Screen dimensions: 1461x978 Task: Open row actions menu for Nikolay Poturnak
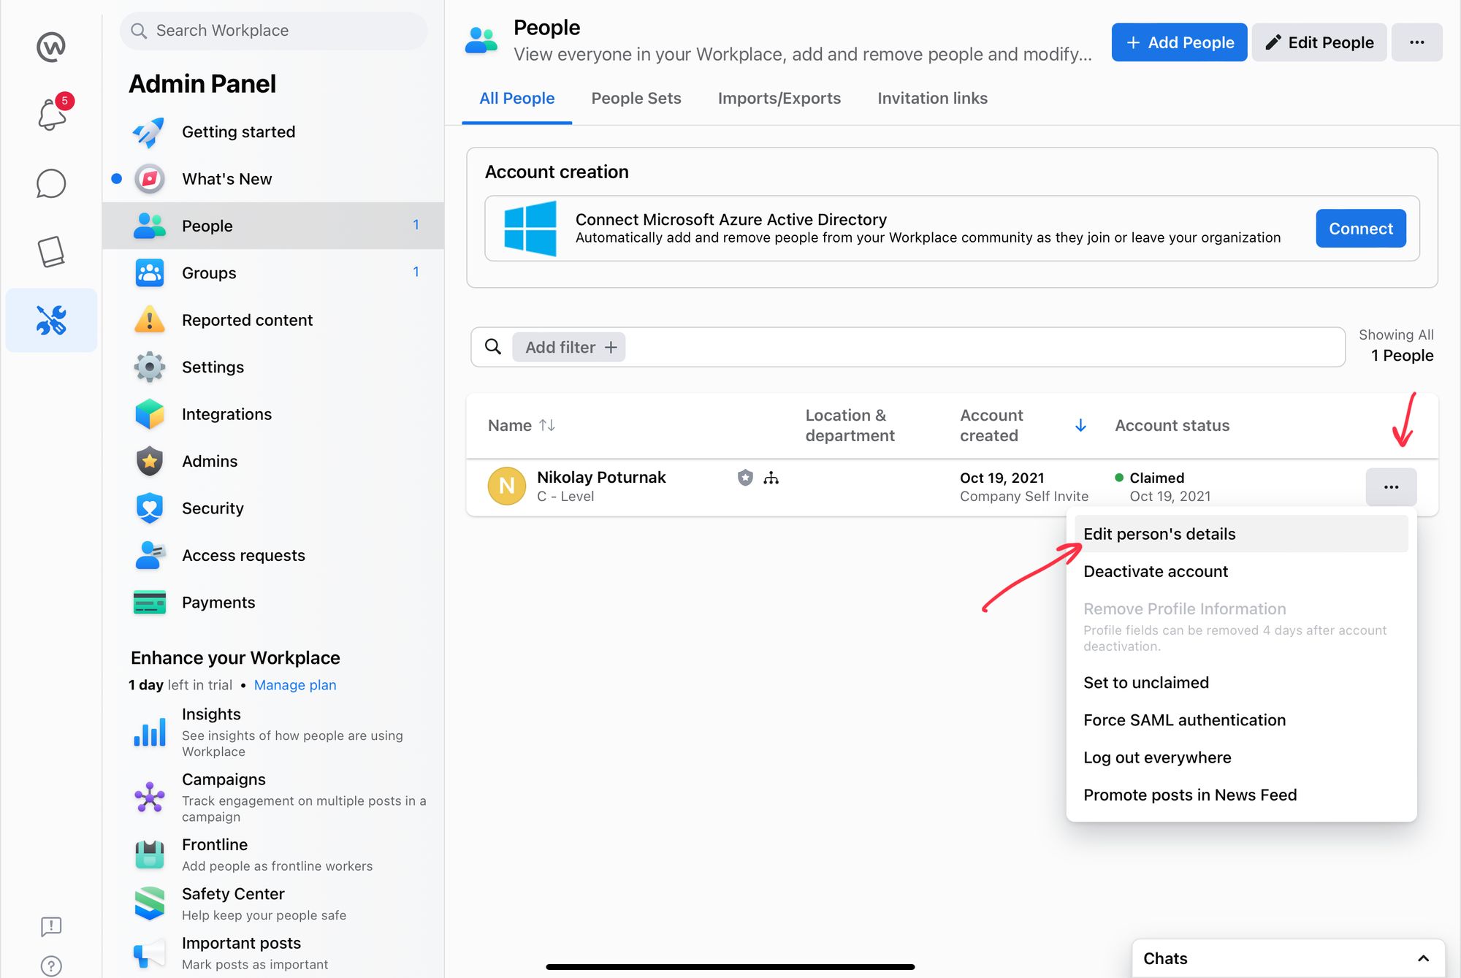pos(1392,487)
